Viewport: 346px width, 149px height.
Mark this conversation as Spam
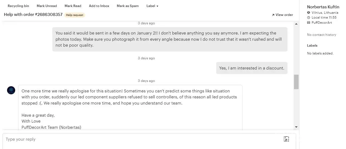pyautogui.click(x=128, y=6)
